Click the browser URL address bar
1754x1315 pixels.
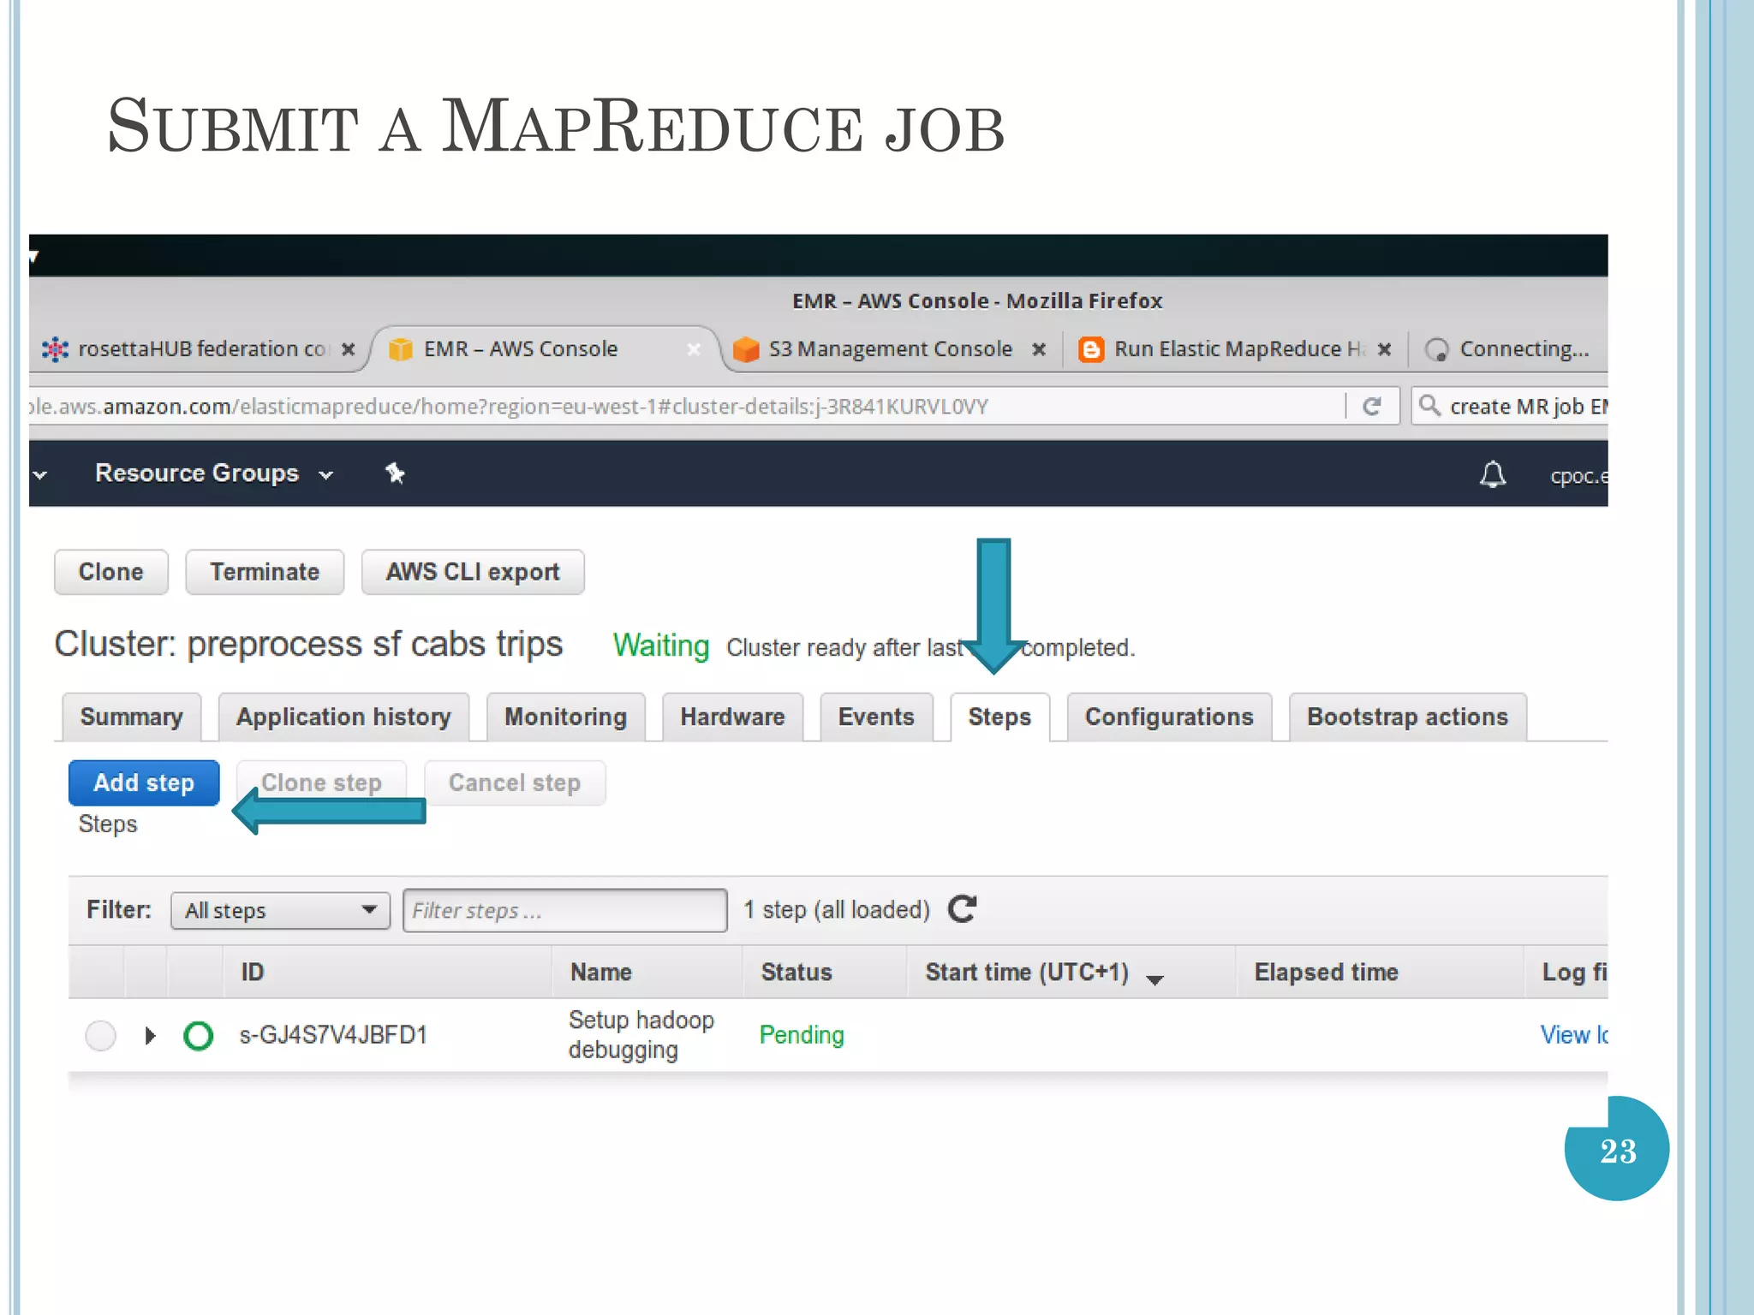[685, 406]
